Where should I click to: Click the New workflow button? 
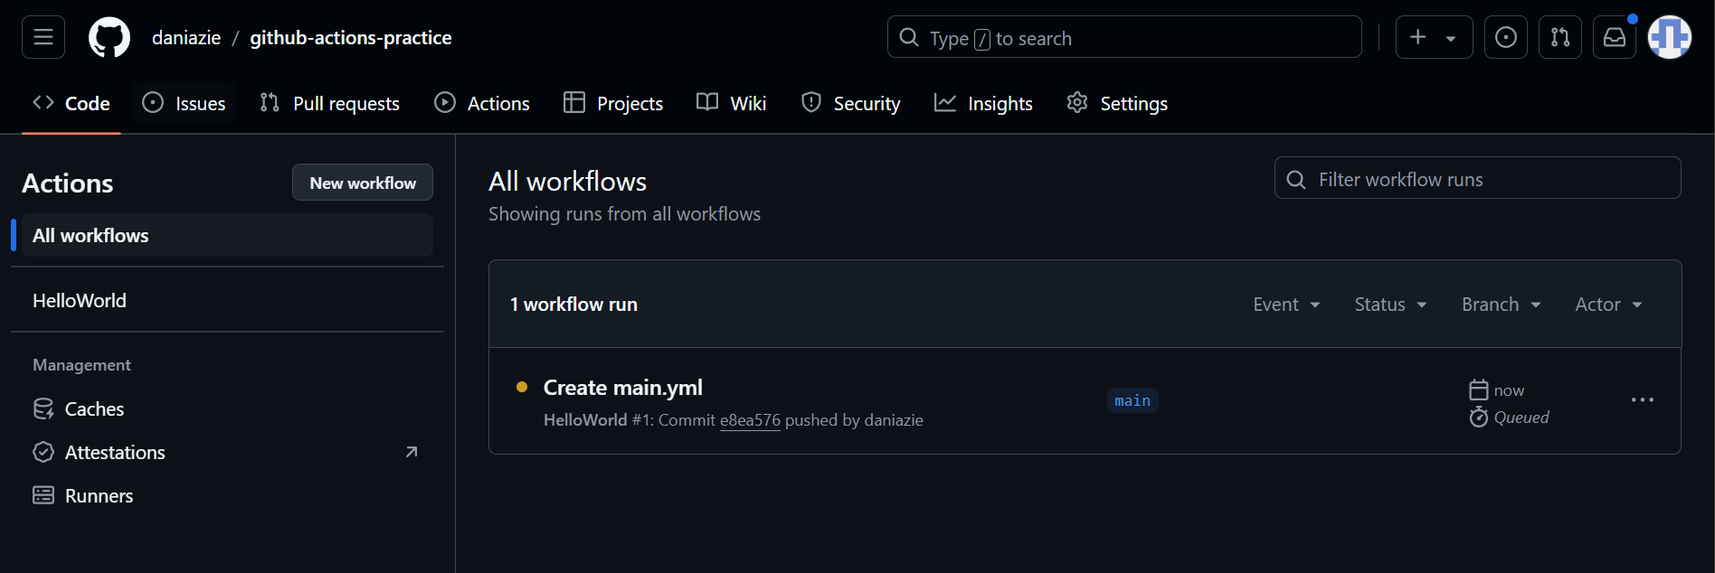[x=363, y=183]
